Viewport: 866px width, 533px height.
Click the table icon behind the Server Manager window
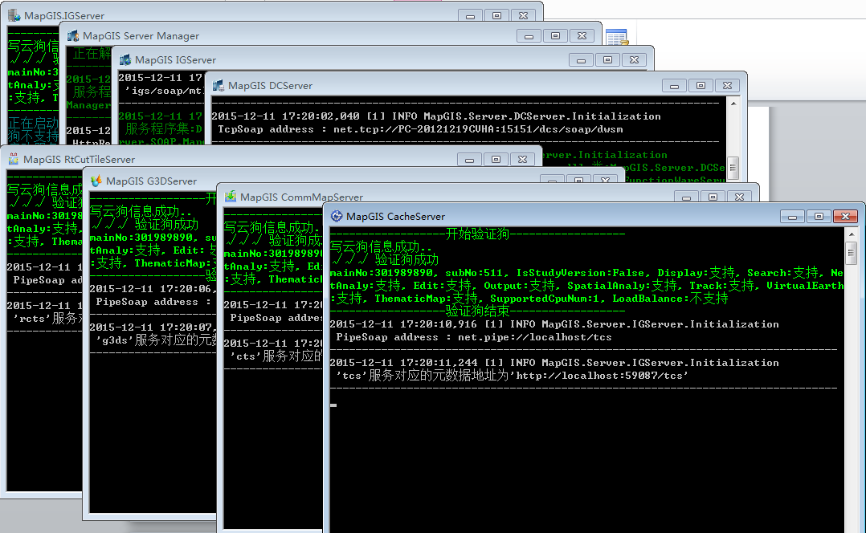coord(616,37)
